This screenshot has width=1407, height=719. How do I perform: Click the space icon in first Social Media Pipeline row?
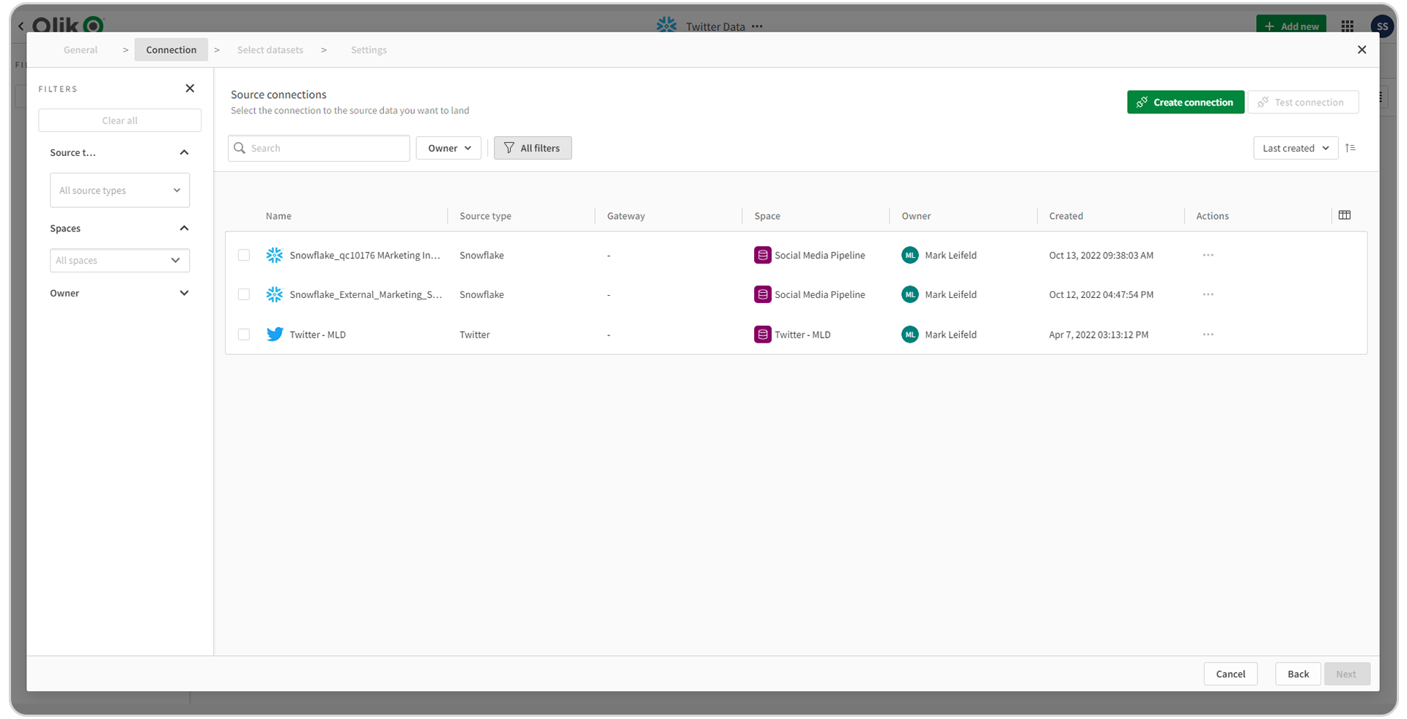762,255
